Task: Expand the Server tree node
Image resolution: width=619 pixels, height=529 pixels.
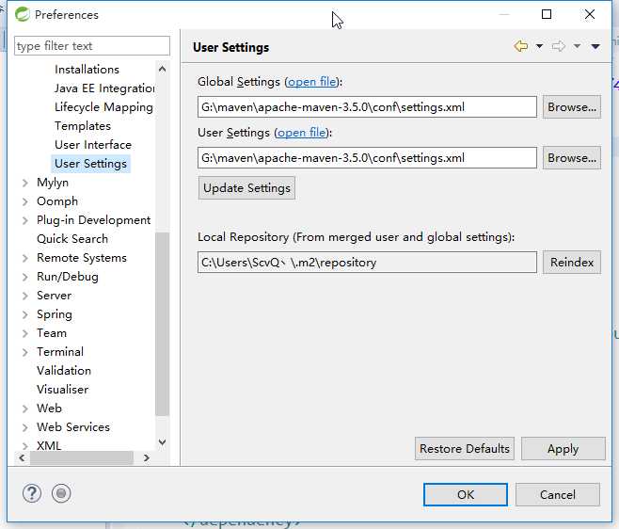Action: click(x=24, y=296)
